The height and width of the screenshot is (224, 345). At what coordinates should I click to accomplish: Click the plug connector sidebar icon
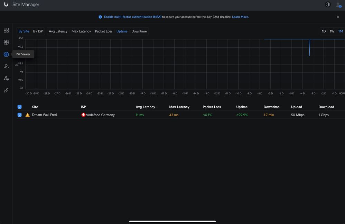[x=6, y=90]
